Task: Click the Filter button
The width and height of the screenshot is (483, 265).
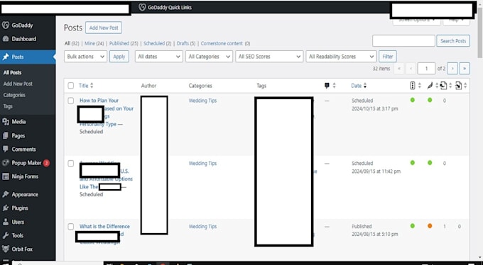Action: pos(388,57)
